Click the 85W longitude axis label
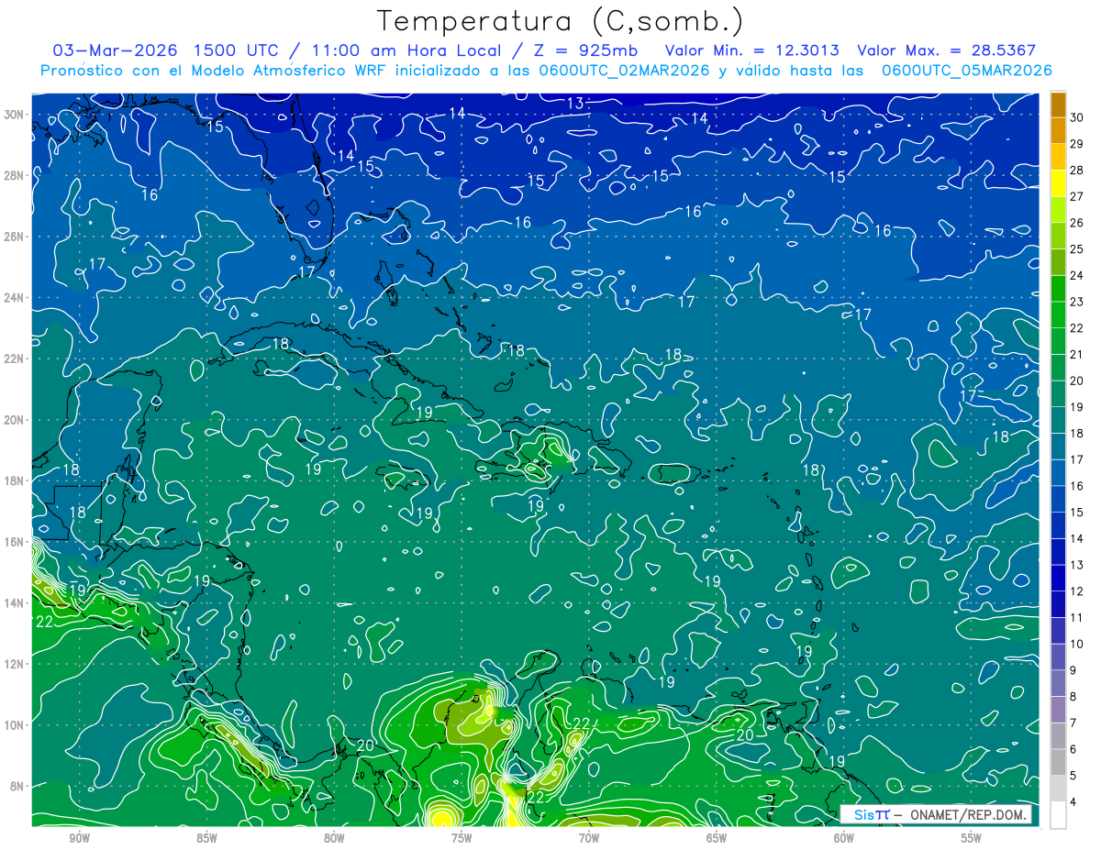1101x850 pixels. click(206, 838)
